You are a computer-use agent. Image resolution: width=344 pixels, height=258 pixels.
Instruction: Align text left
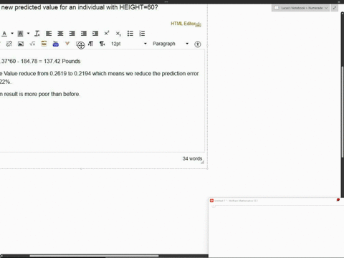click(x=49, y=34)
